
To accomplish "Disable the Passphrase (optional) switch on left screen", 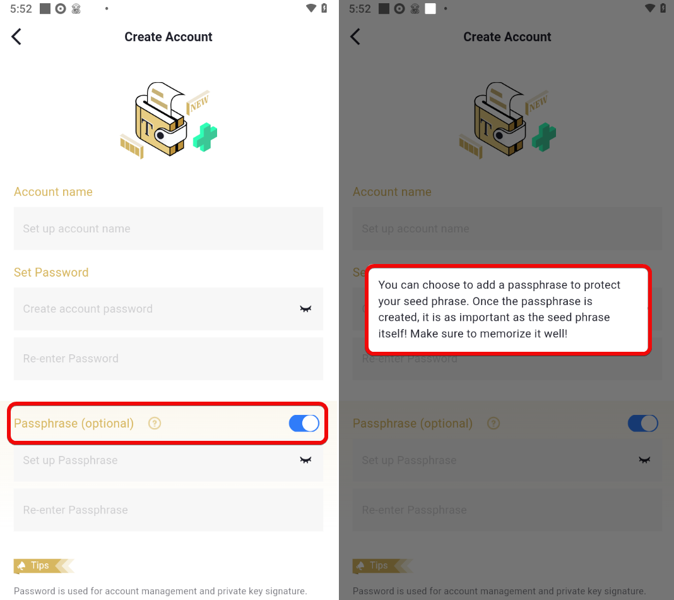I will [x=304, y=423].
